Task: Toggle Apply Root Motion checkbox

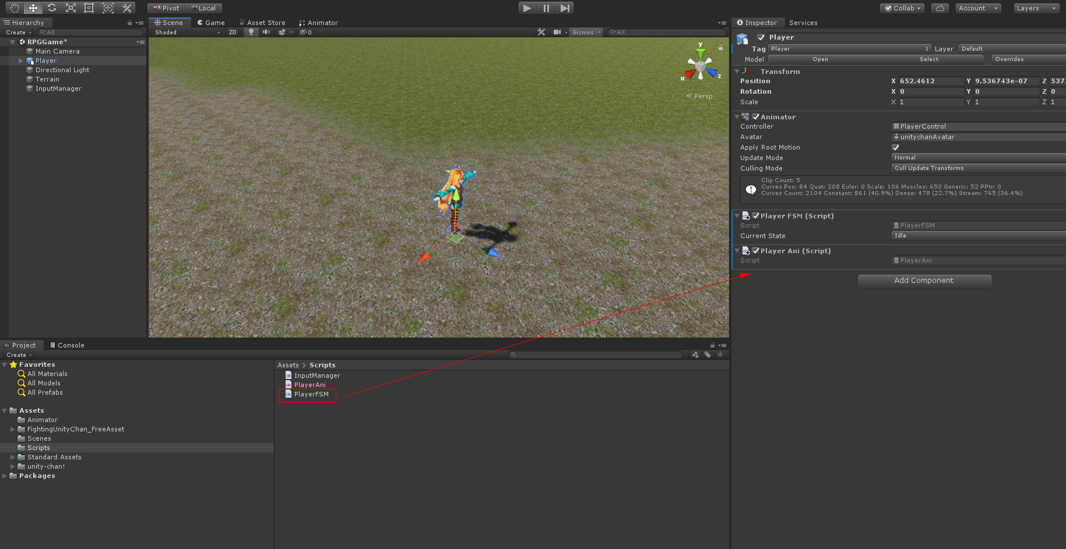Action: pos(895,147)
